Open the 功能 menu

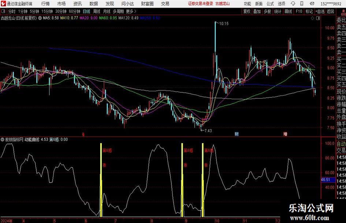[248, 4]
